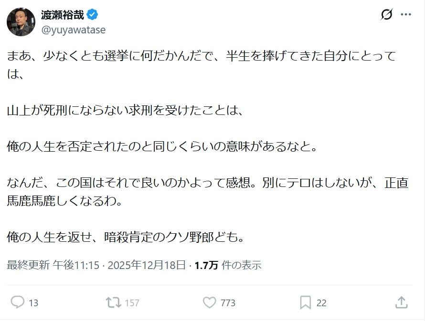Click the 最終更新 edit history label
This screenshot has height=321, width=425.
[28, 265]
